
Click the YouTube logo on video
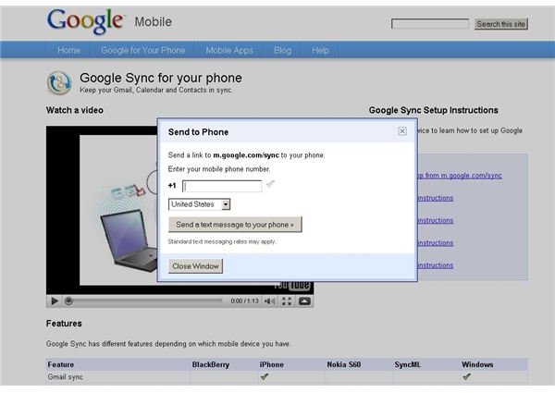[x=291, y=286]
